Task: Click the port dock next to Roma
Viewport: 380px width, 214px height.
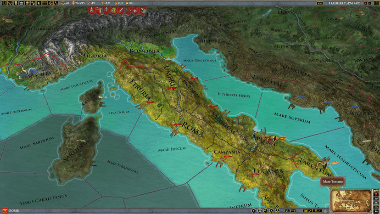Action: (173, 134)
